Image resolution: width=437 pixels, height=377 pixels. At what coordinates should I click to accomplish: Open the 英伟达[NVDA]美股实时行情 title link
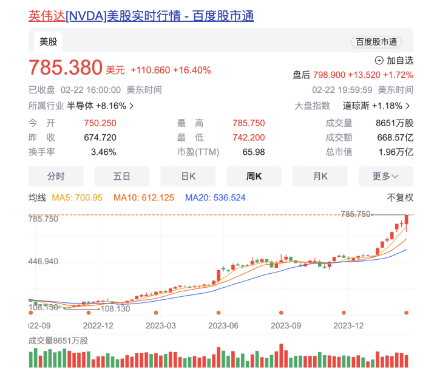click(x=141, y=16)
